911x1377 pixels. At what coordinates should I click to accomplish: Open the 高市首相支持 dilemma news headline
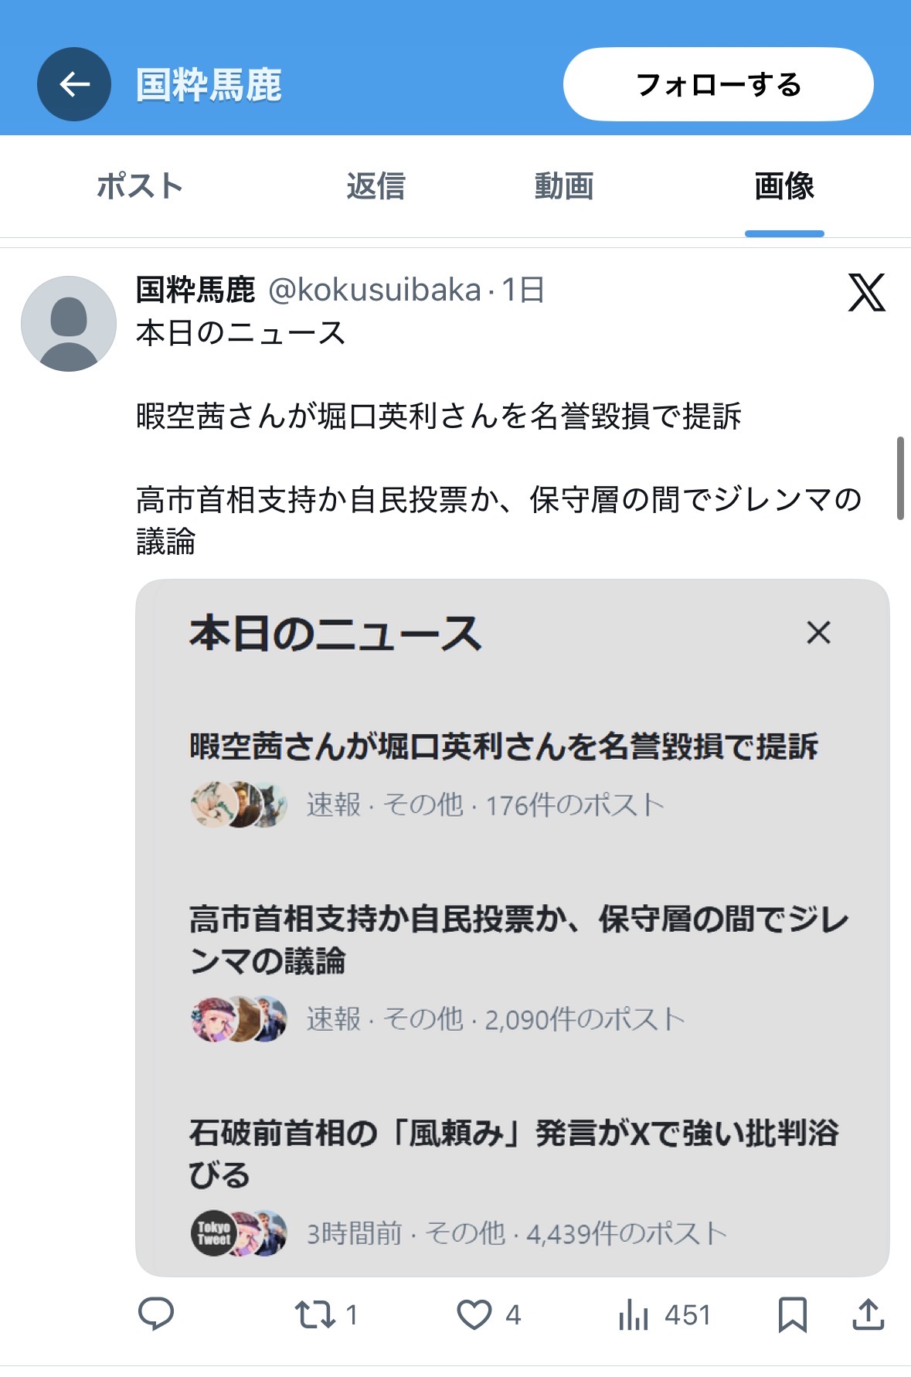pos(518,940)
